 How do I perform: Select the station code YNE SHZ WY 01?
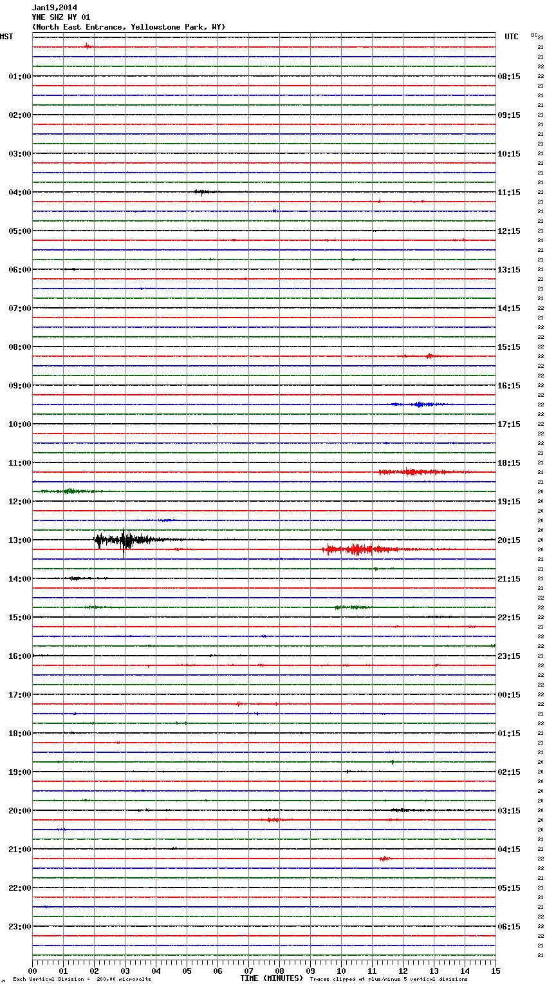coord(61,17)
